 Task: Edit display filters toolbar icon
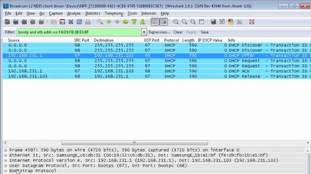pos(222,22)
